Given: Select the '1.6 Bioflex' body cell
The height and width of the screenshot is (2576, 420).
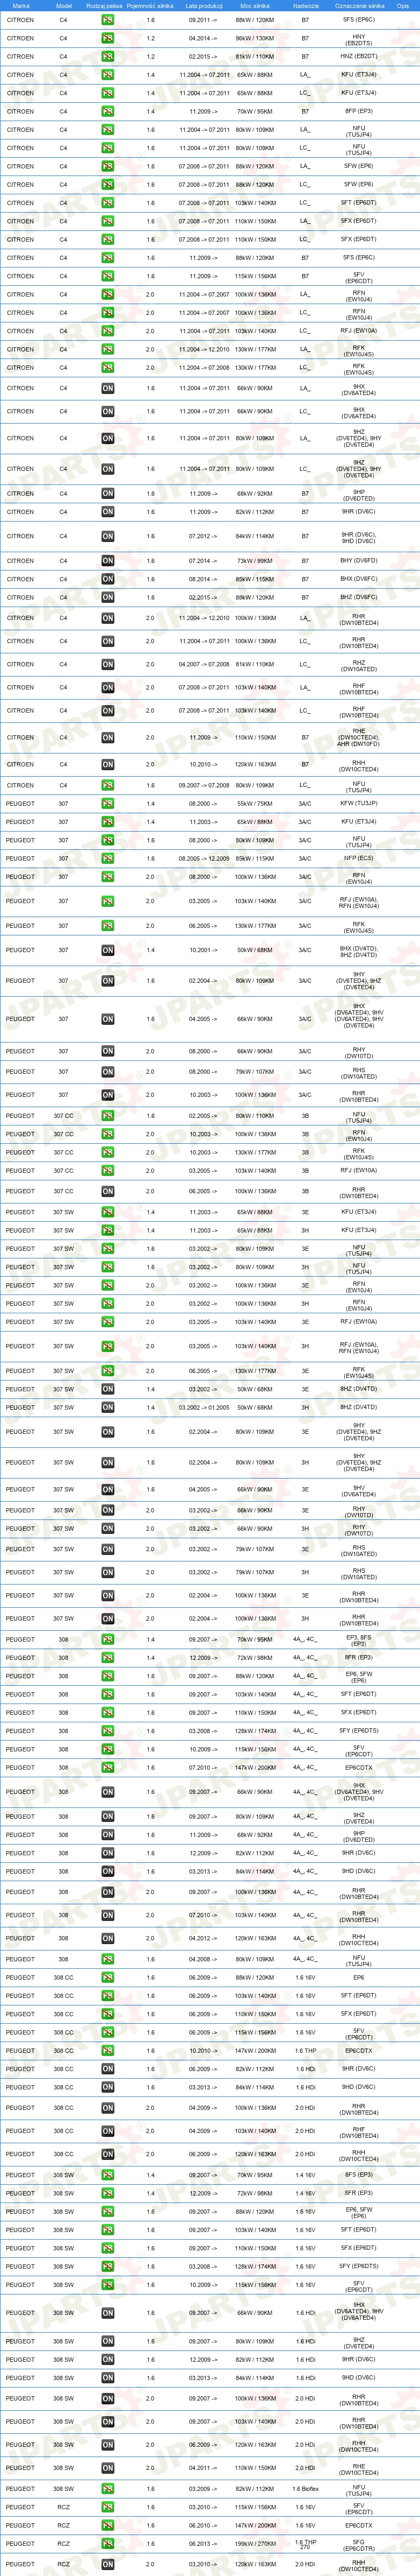Looking at the screenshot, I should tap(305, 2489).
